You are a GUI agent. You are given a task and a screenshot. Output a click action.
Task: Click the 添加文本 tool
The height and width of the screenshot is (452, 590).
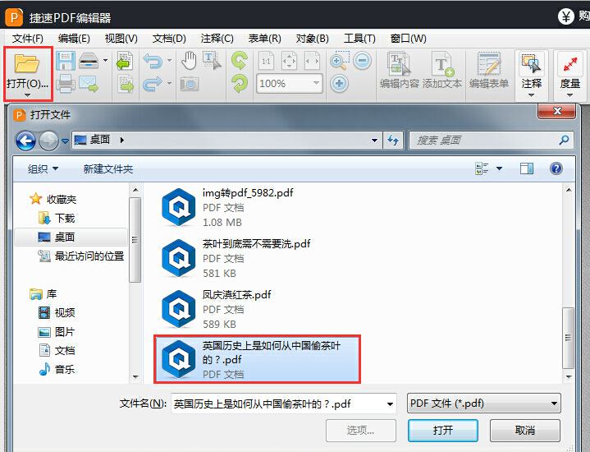point(442,71)
